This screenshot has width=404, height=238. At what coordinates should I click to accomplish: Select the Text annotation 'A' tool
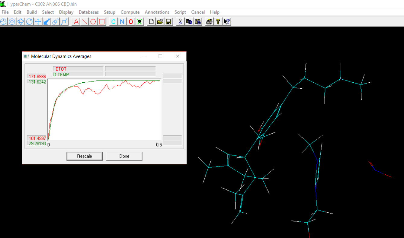click(x=76, y=22)
